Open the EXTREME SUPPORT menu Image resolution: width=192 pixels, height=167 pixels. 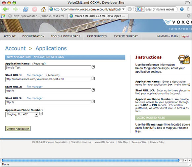[126, 36]
